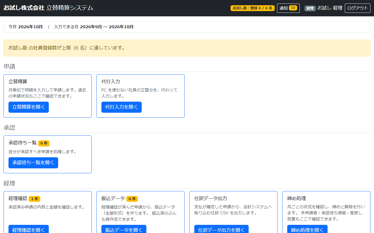Click 代行入力を開く button
The image size is (374, 233).
[122, 107]
